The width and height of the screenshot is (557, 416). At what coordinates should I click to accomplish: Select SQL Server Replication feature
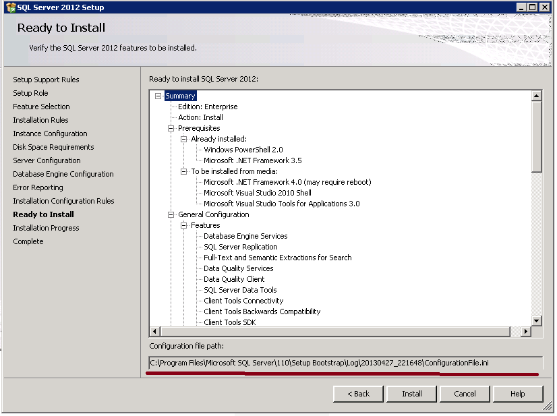point(241,247)
